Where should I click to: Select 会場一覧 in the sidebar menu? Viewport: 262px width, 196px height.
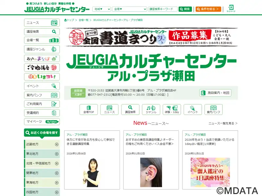(42, 40)
